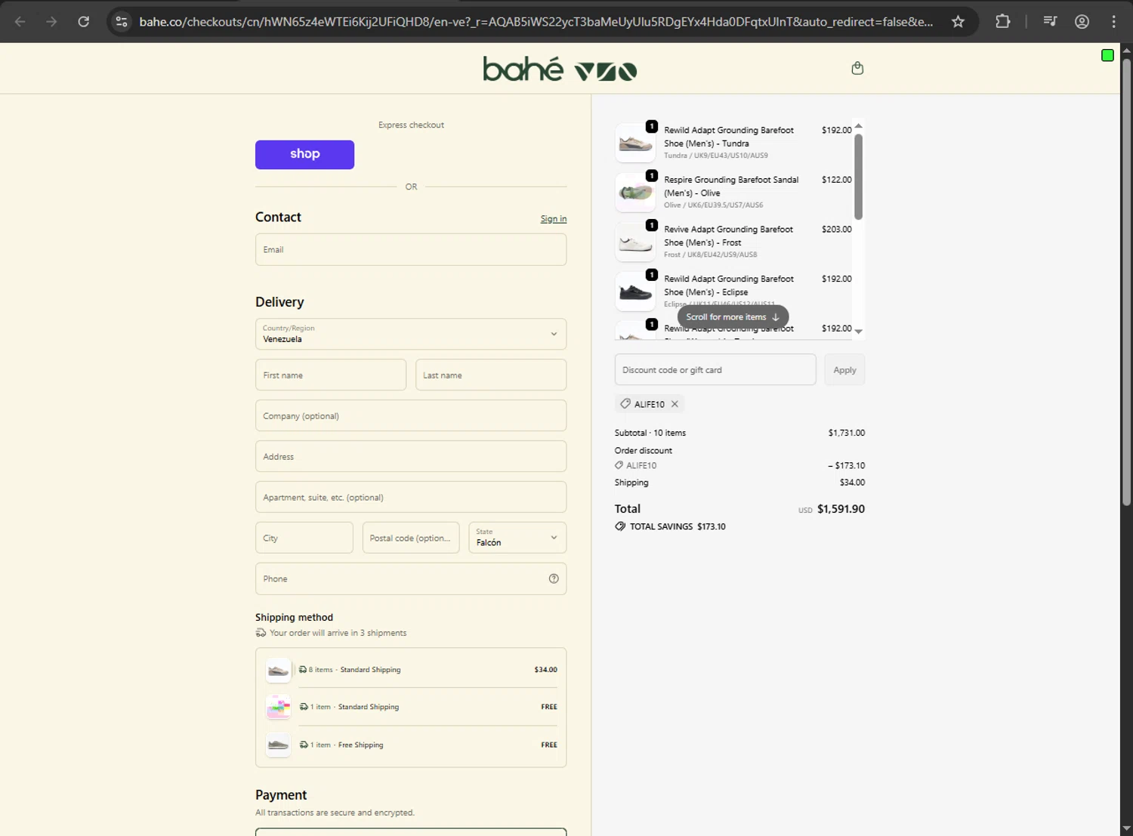The width and height of the screenshot is (1133, 836).
Task: Bookmark this page with the star icon
Action: [x=958, y=21]
